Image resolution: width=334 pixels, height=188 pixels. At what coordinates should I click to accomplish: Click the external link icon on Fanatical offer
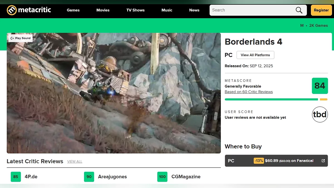(x=323, y=161)
